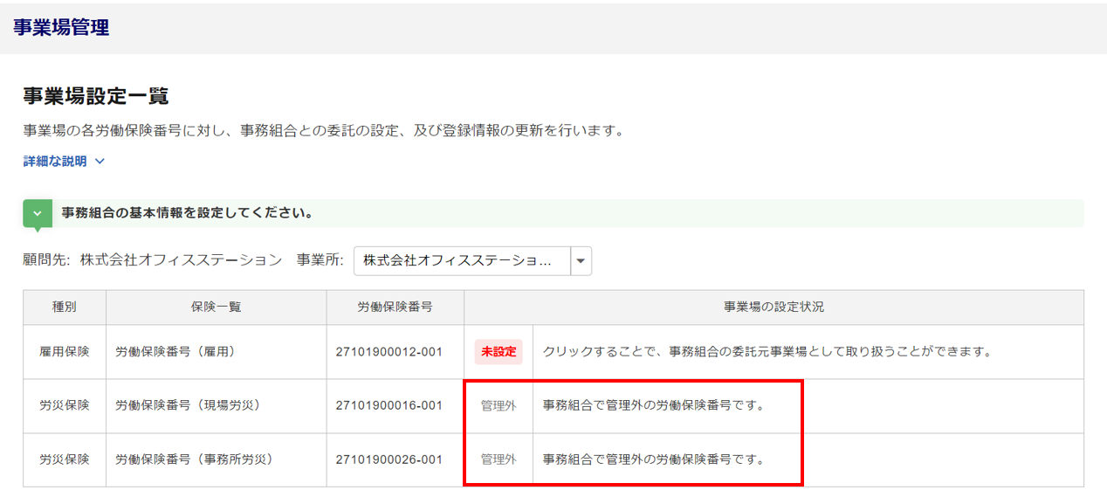Expand the 詳細な説明 link
The height and width of the screenshot is (497, 1107).
click(64, 162)
